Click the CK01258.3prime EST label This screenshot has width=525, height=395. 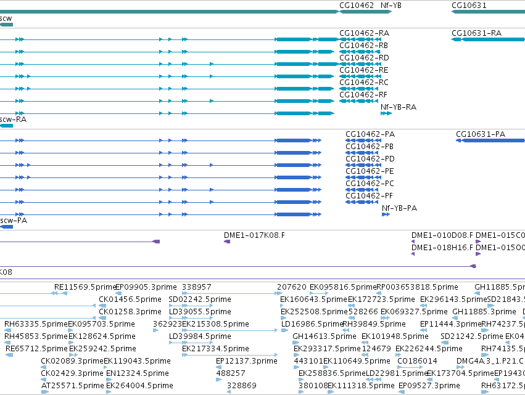pyautogui.click(x=130, y=312)
